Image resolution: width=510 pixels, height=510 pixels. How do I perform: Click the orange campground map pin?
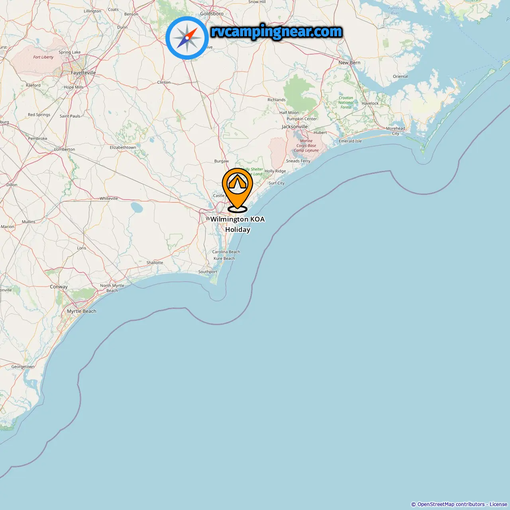click(x=237, y=190)
